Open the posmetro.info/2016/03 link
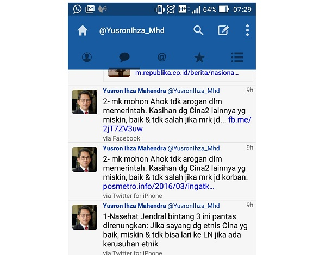Screen dimensions: 326x255 click(159, 186)
